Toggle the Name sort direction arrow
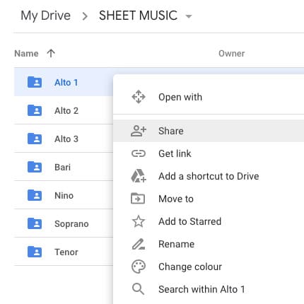The height and width of the screenshot is (304, 304). tap(51, 54)
